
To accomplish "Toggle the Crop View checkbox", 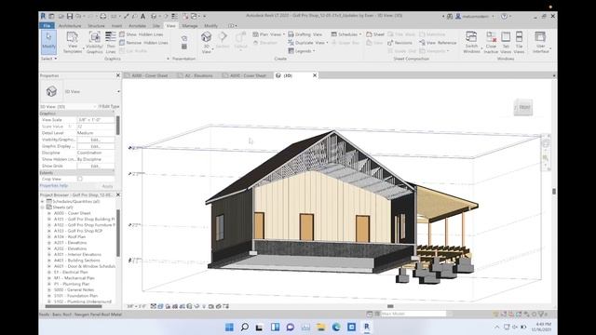I will pyautogui.click(x=80, y=179).
